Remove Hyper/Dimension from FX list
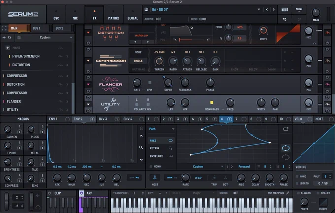The width and height of the screenshot is (335, 213). [x=67, y=57]
